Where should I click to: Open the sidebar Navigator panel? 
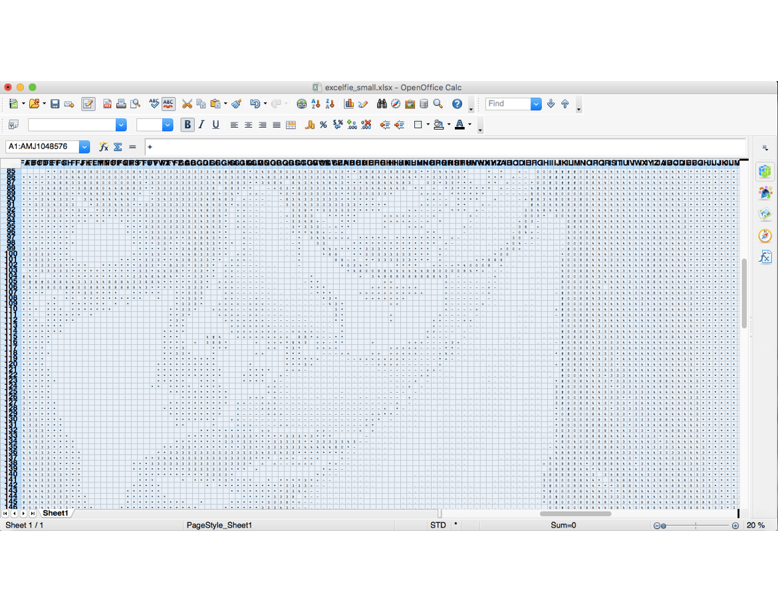765,236
